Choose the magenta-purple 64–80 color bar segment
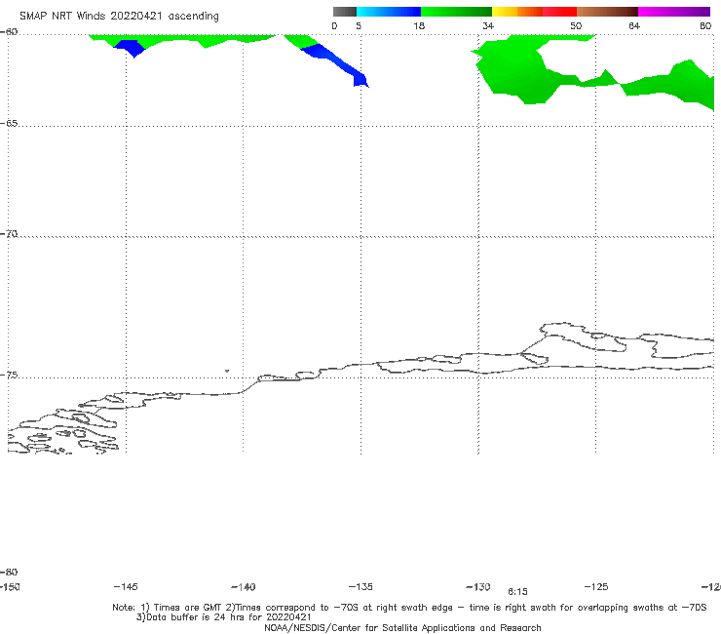721x634 pixels. point(674,12)
